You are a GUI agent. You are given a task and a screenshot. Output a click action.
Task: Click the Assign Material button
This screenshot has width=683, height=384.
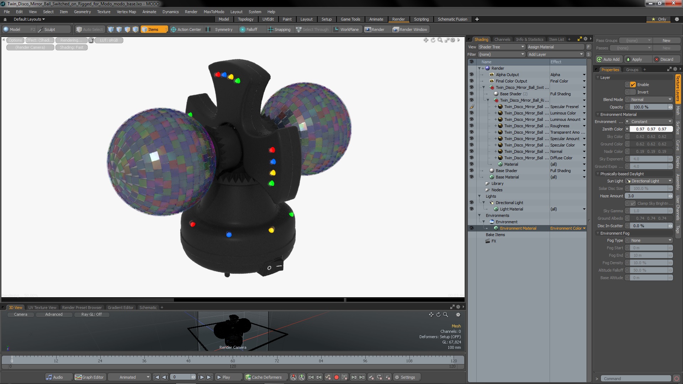coord(555,47)
